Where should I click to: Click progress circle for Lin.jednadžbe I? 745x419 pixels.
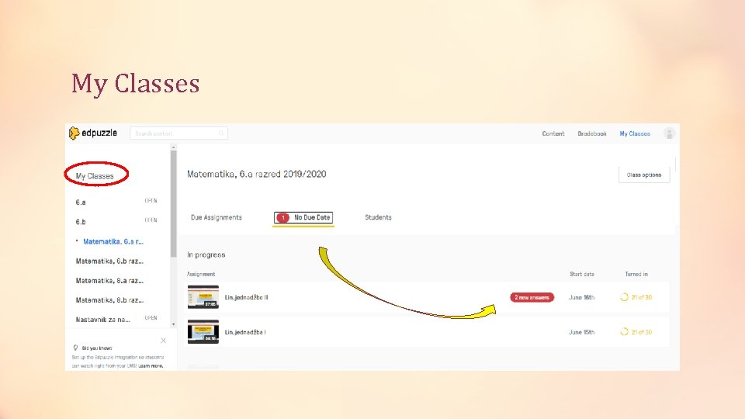point(624,331)
